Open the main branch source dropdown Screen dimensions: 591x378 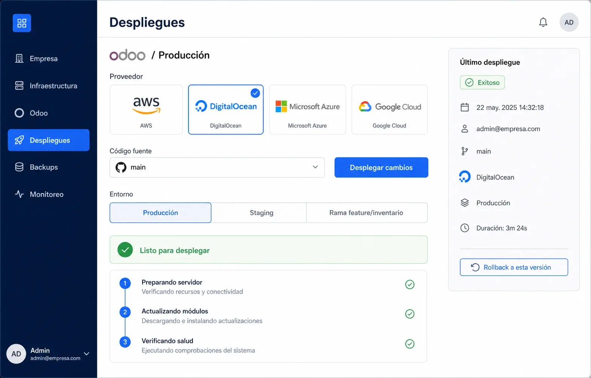point(217,167)
